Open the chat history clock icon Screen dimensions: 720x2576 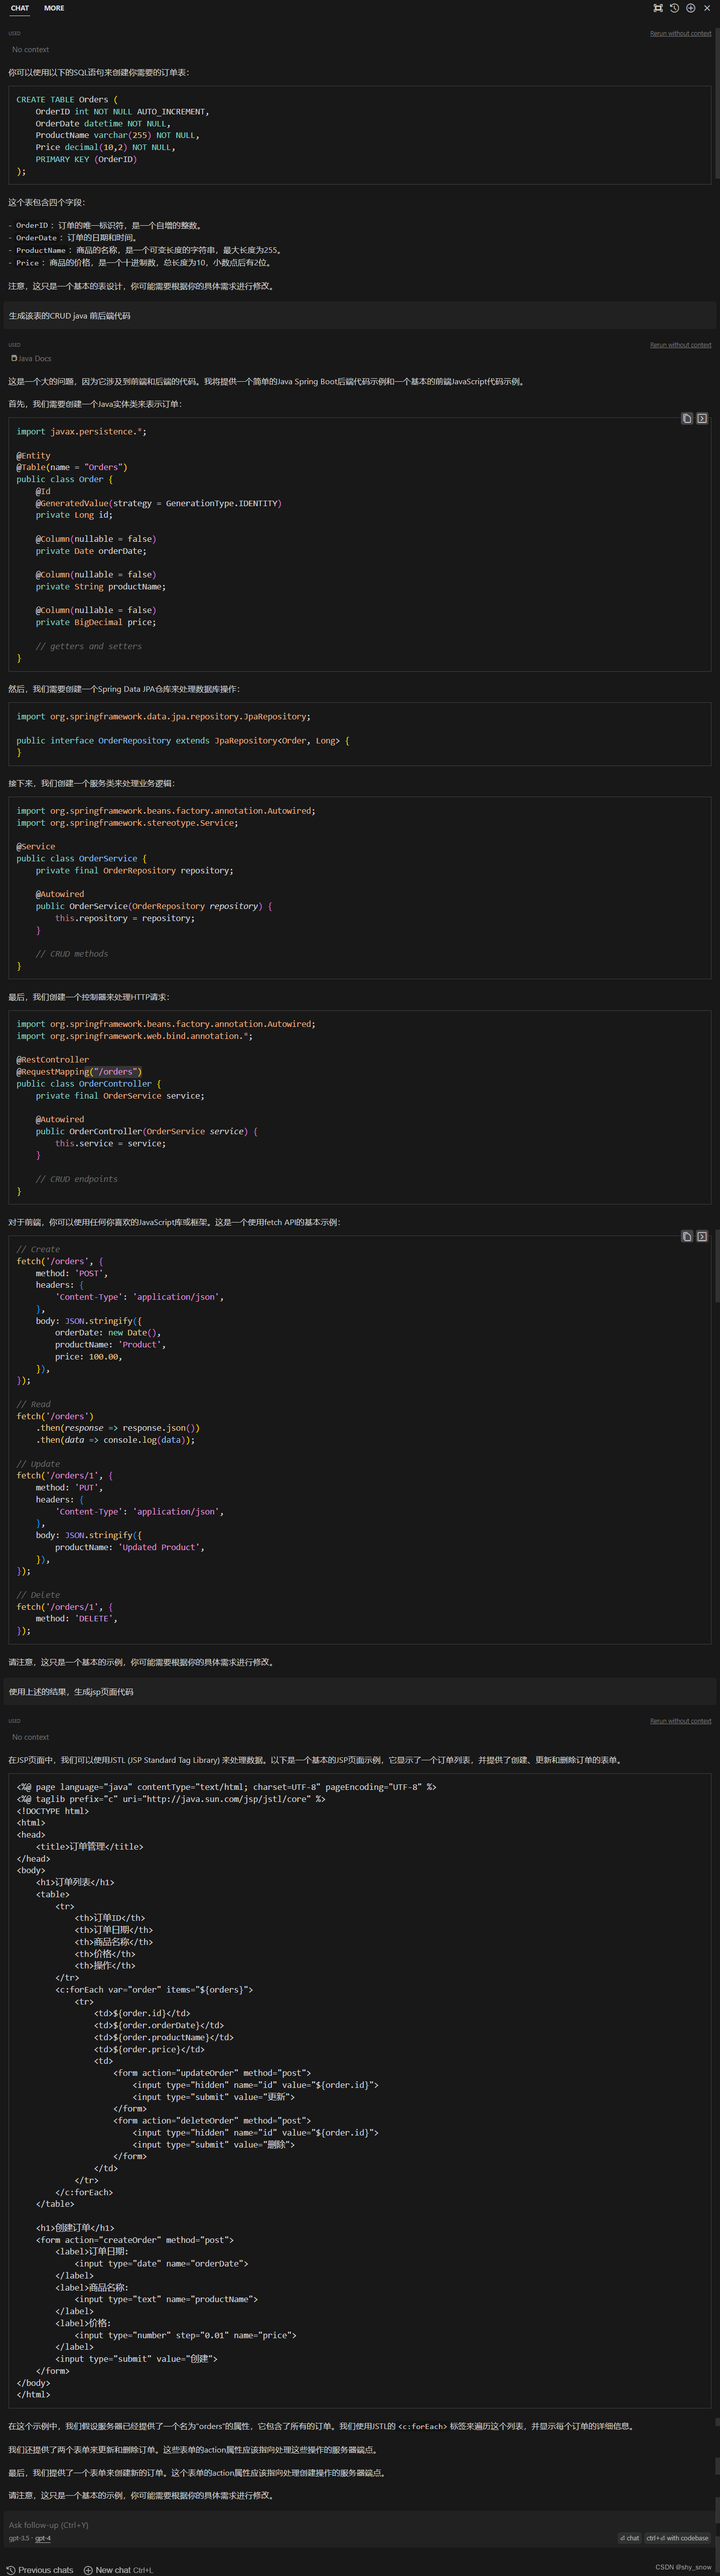coord(674,8)
